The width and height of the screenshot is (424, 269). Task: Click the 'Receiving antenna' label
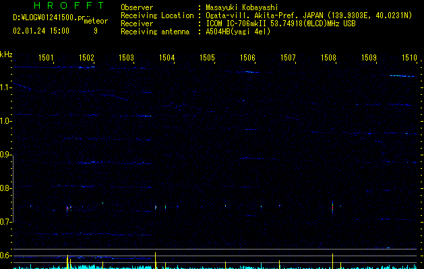155,32
